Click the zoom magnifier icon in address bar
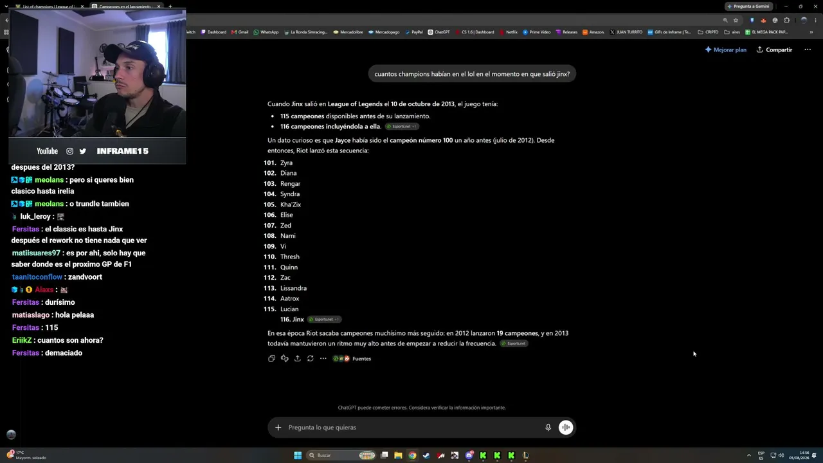 click(x=725, y=20)
